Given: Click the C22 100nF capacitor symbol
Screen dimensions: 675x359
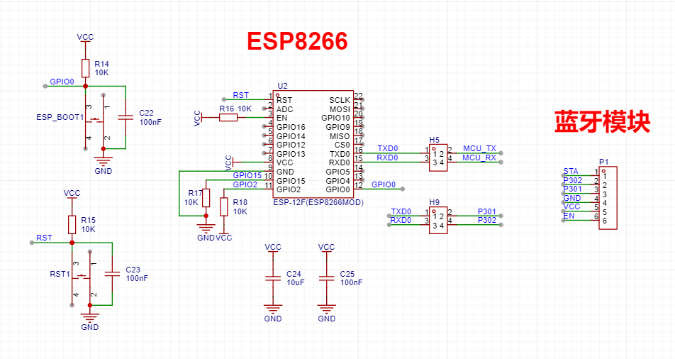Looking at the screenshot, I should click(x=125, y=118).
